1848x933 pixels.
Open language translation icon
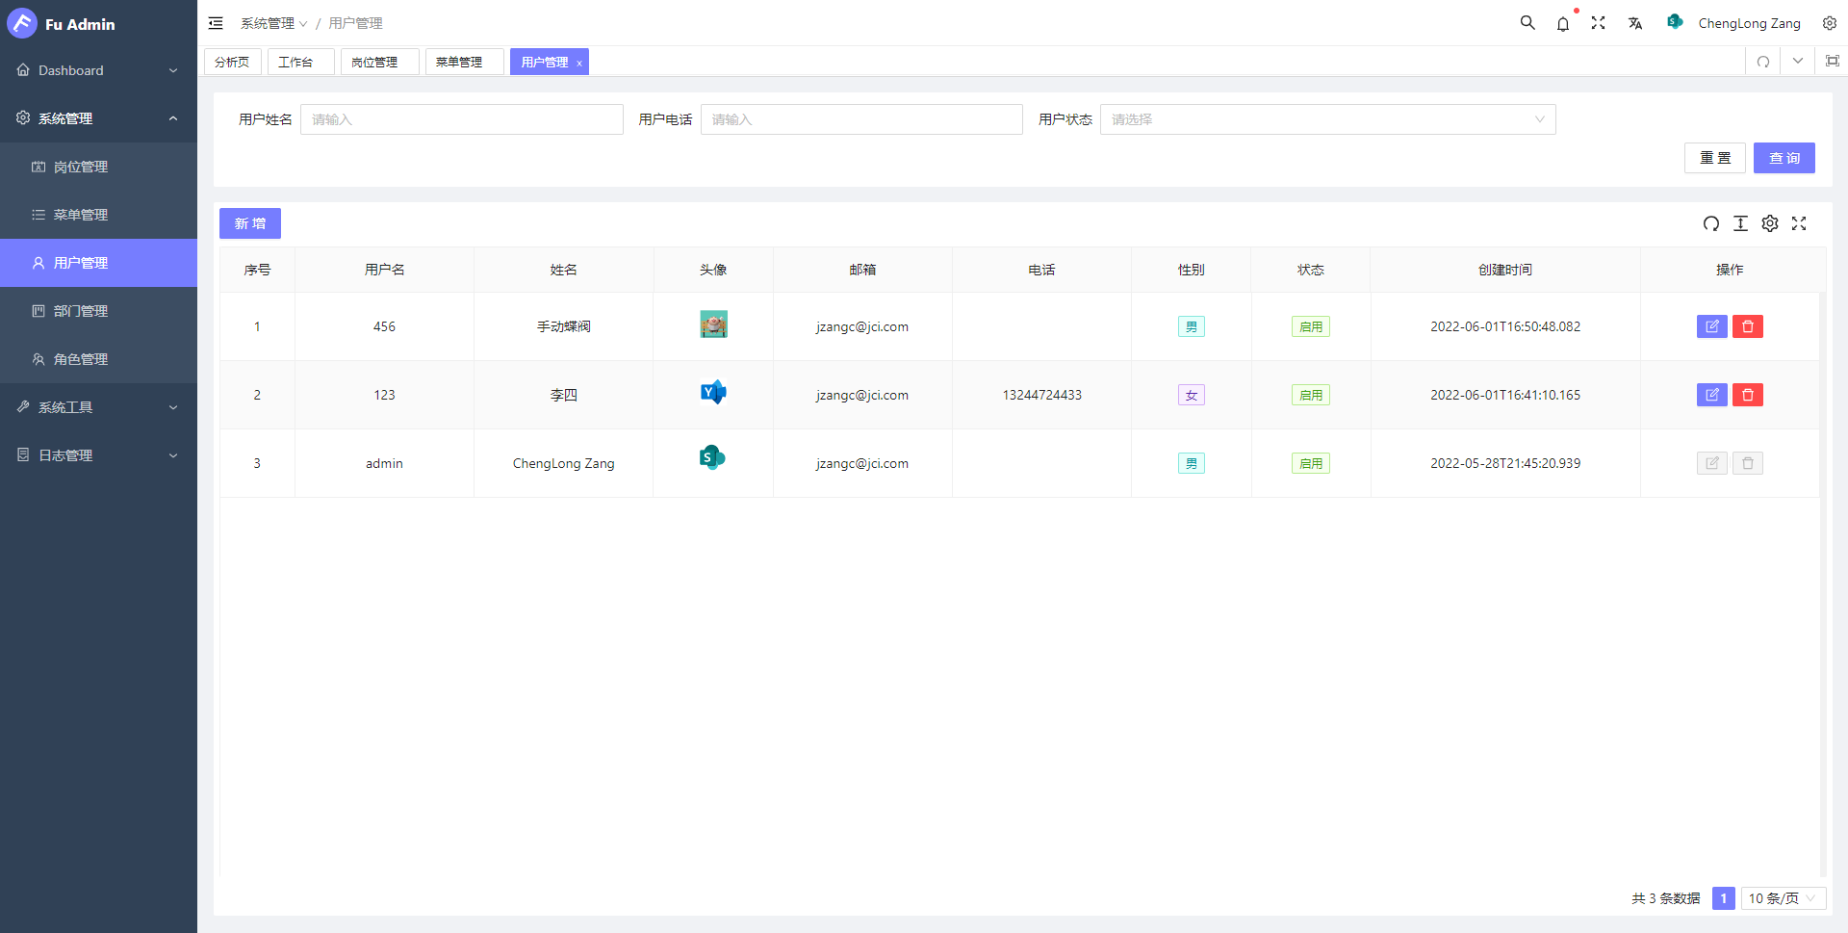[1635, 23]
